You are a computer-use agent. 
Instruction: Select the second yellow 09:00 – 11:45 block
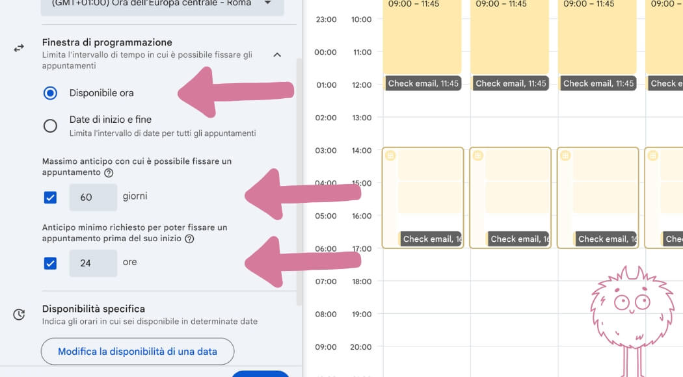(509, 37)
